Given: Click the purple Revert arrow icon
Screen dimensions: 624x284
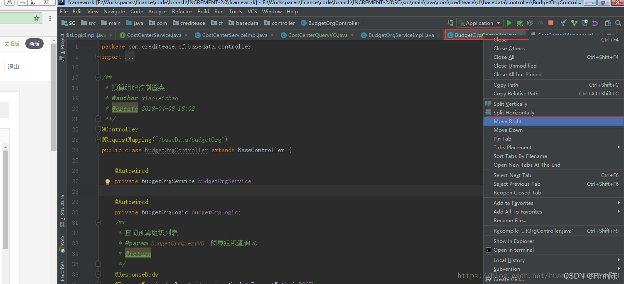Looking at the screenshot, I should point(595,23).
